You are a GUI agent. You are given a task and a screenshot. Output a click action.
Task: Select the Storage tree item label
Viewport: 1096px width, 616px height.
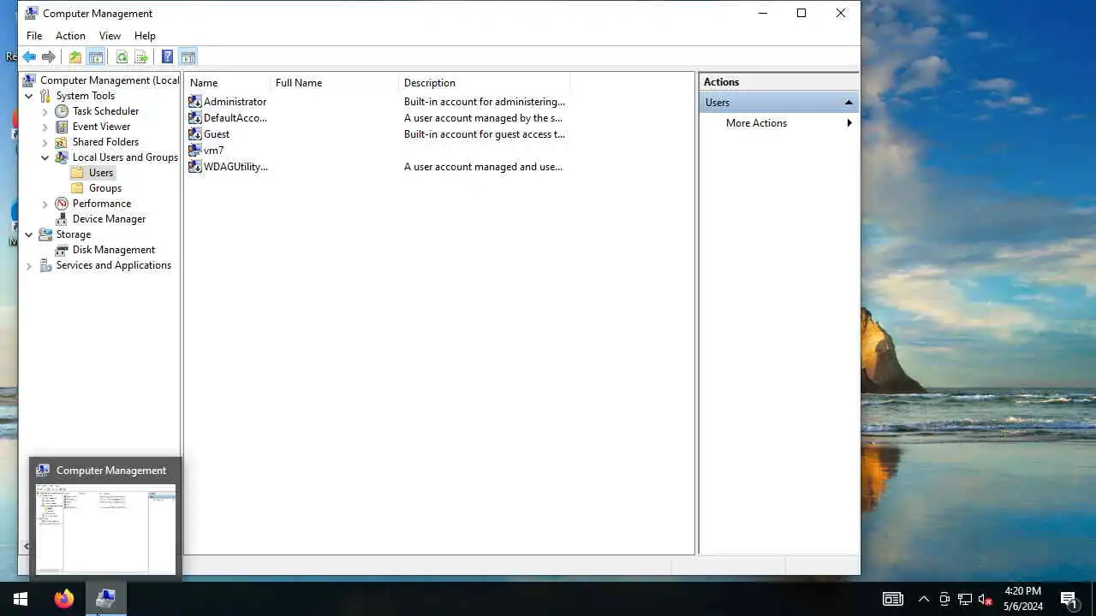(x=74, y=234)
